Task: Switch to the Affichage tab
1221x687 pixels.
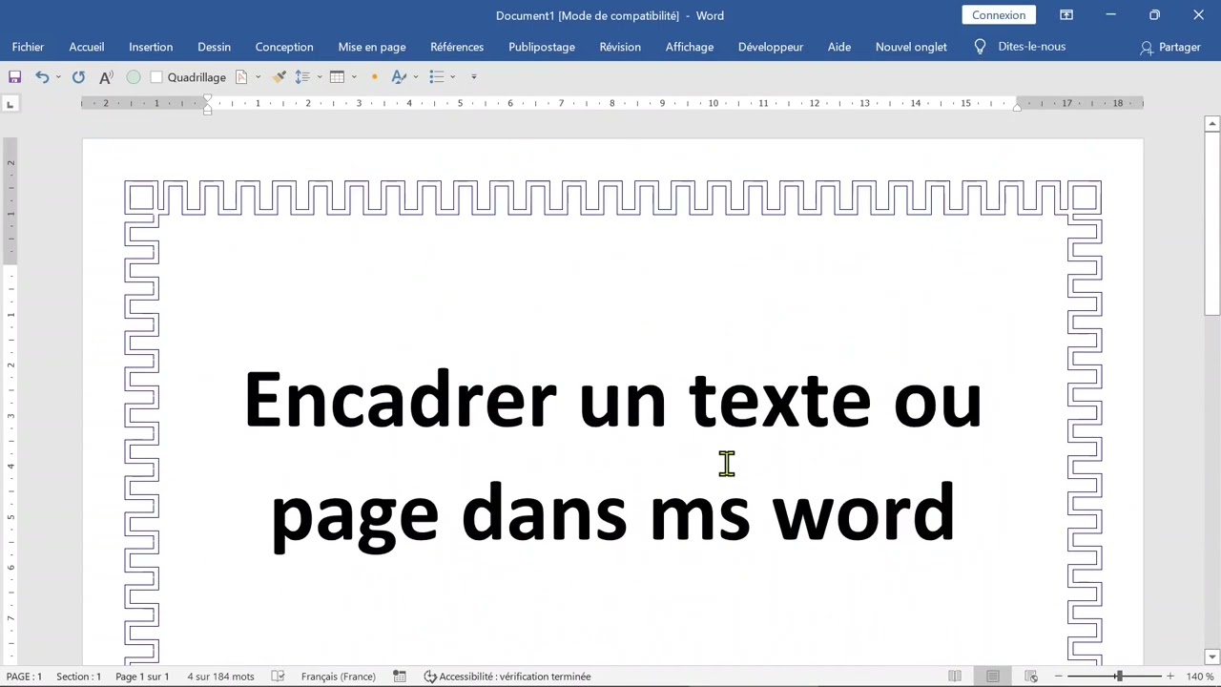Action: 690,47
